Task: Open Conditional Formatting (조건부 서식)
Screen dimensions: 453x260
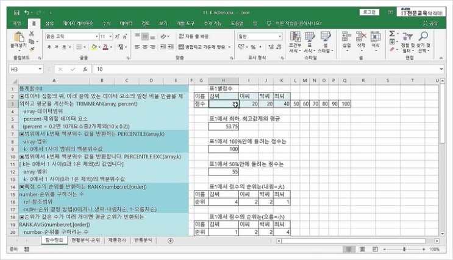Action: [295, 43]
